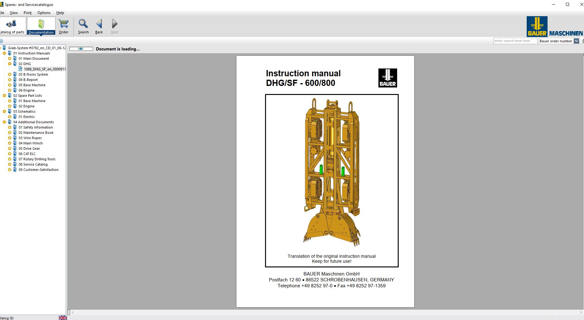Click right arrow of horizontal scrollbar

coord(581,312)
